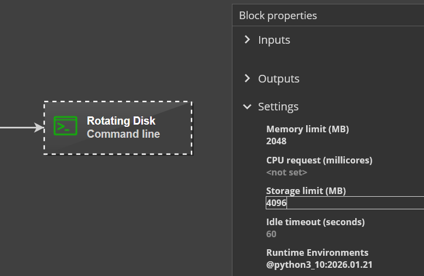The width and height of the screenshot is (424, 276).
Task: Click the green terminal icon on the block
Action: 65,127
